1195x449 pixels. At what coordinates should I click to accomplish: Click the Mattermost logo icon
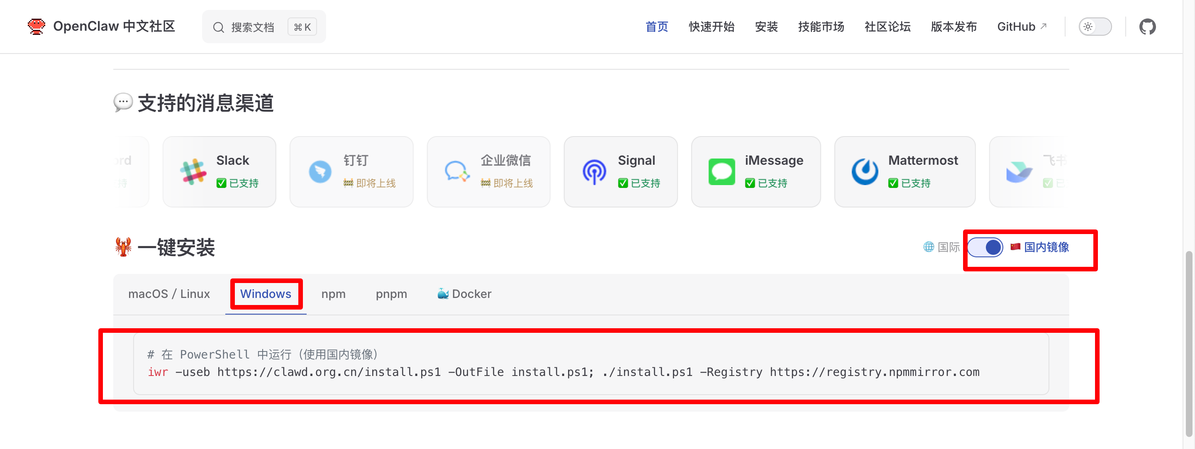[x=865, y=172]
